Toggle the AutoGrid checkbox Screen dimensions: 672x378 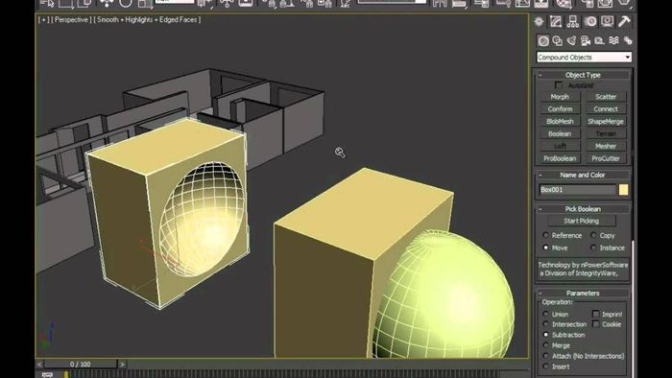[x=559, y=85]
